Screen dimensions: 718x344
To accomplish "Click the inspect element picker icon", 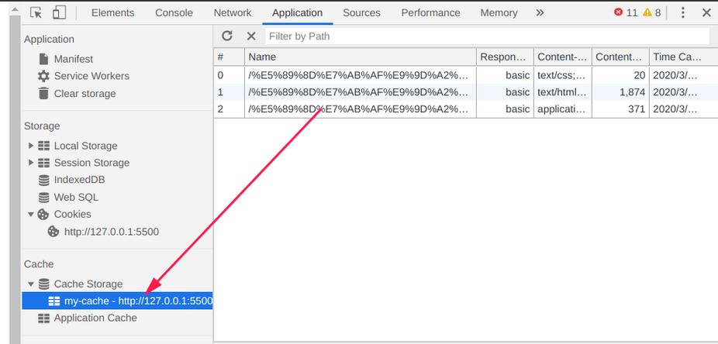I will pyautogui.click(x=36, y=12).
